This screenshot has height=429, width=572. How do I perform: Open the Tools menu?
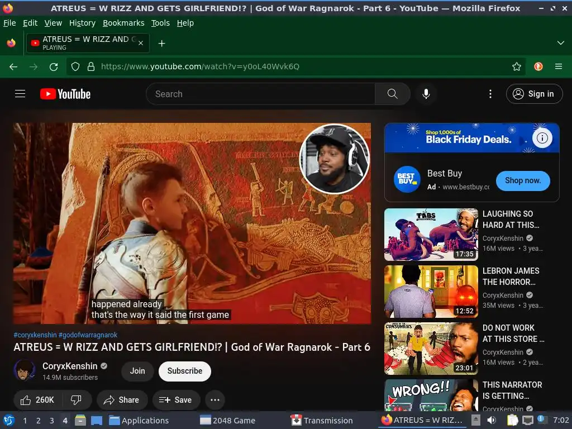(x=160, y=23)
